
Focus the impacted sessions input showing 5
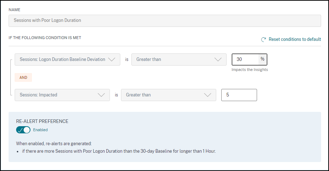(x=239, y=95)
